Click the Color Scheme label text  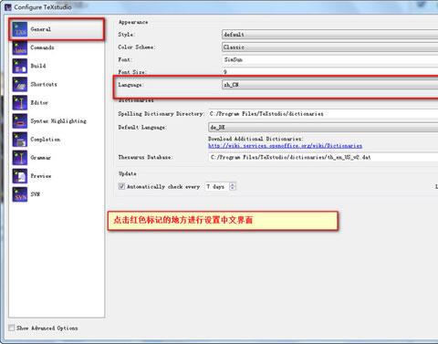click(136, 47)
